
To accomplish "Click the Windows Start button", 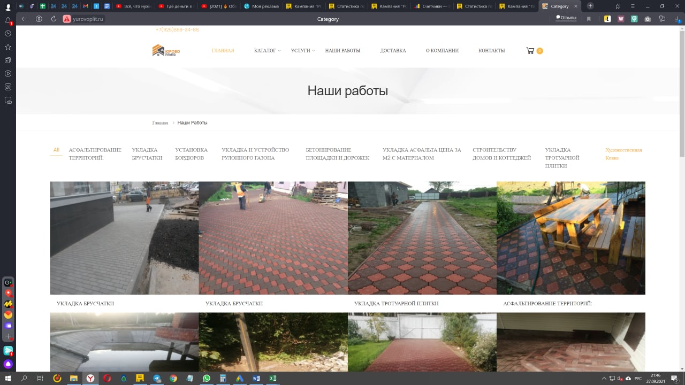I will (8, 379).
